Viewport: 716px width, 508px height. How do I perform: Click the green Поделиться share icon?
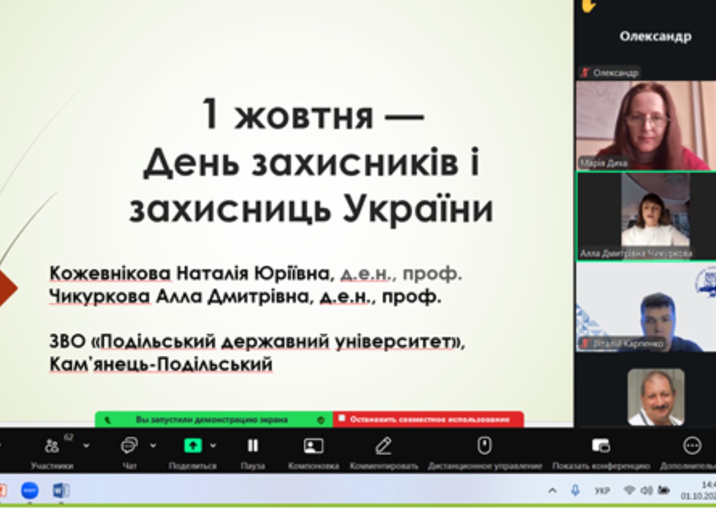click(193, 446)
